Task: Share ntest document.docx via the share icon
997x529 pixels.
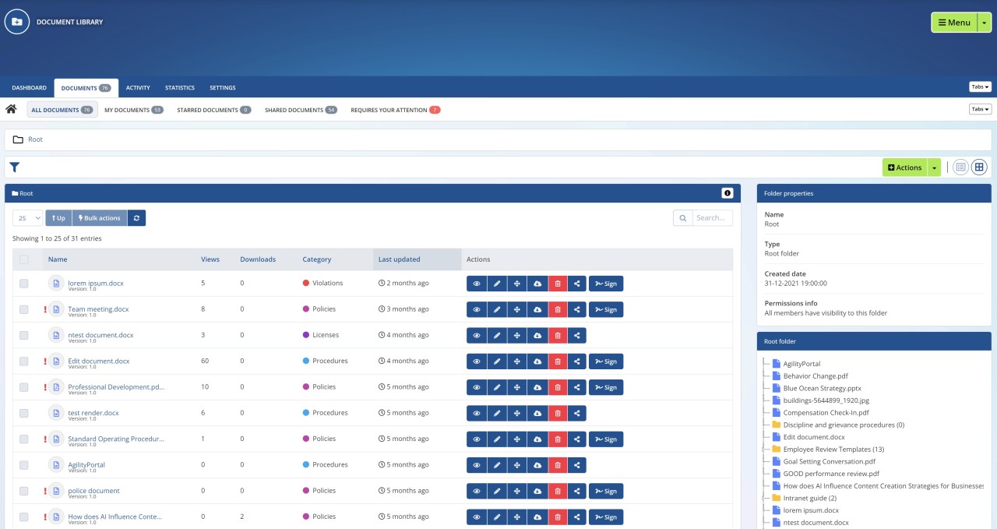Action: pos(577,336)
